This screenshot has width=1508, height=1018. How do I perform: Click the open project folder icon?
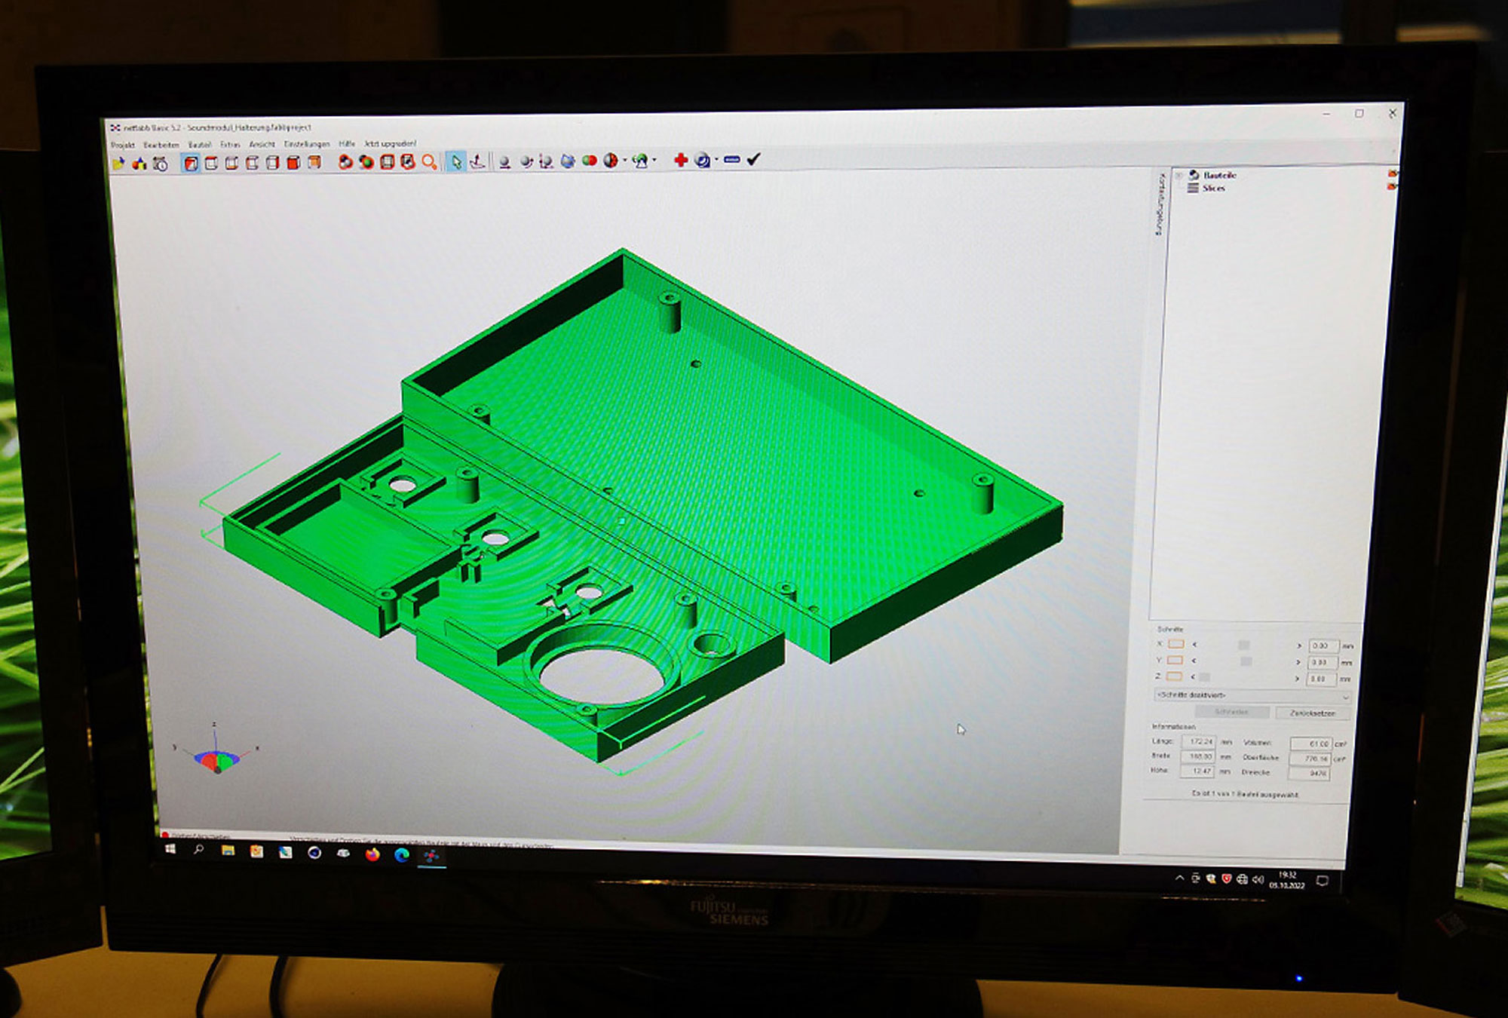(118, 164)
